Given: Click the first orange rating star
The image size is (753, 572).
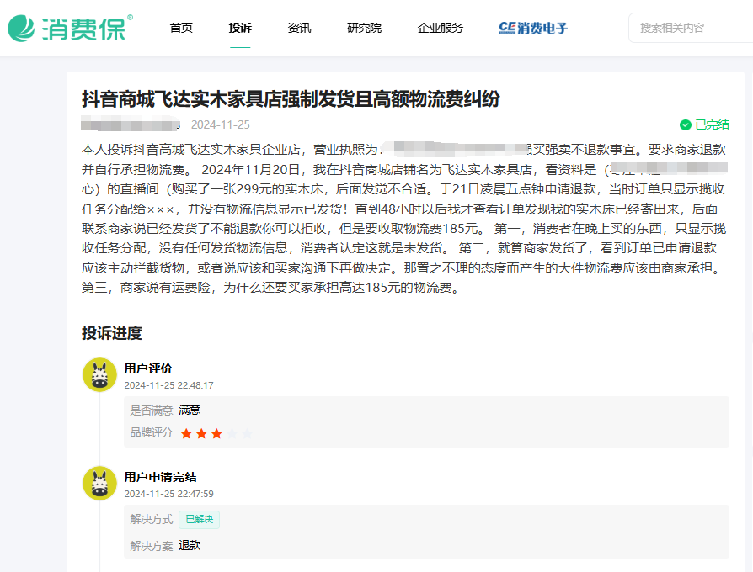Looking at the screenshot, I should tap(186, 433).
